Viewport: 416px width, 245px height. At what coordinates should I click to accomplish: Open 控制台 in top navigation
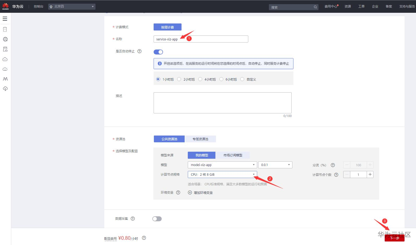pos(38,7)
